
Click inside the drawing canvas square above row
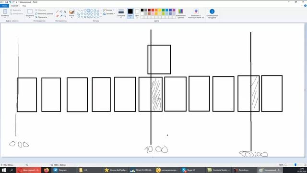(159, 60)
